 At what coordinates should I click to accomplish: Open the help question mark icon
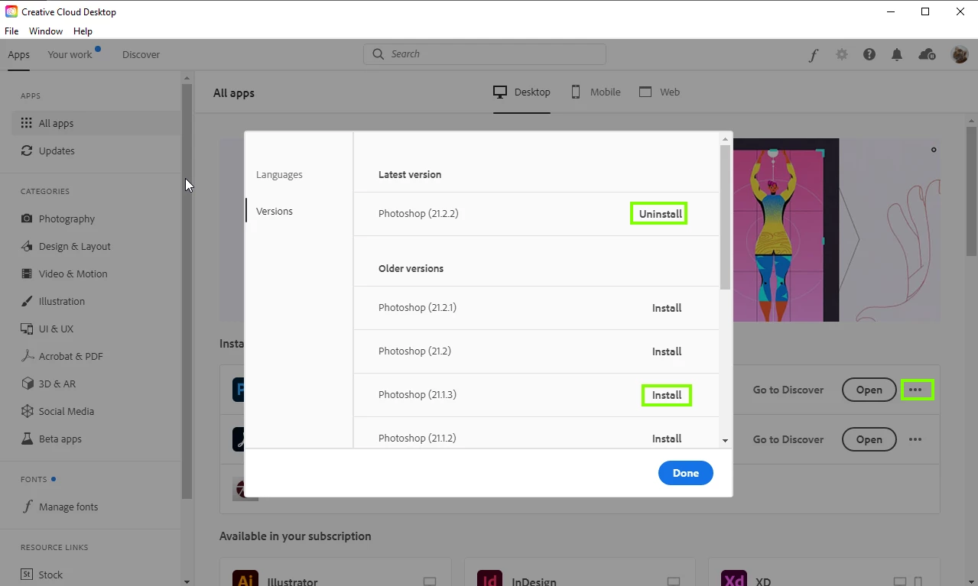[x=869, y=54]
